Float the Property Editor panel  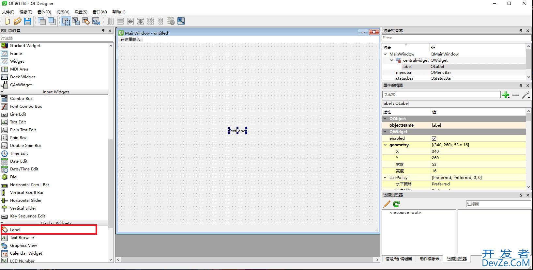click(521, 85)
